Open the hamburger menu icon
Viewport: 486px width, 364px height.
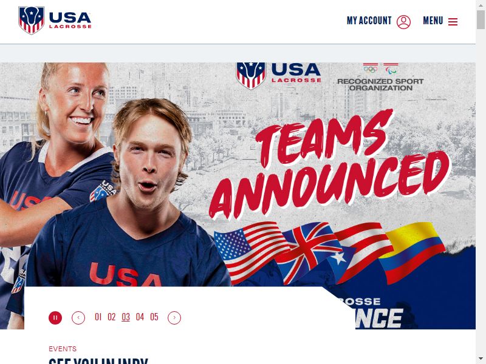[x=453, y=22]
